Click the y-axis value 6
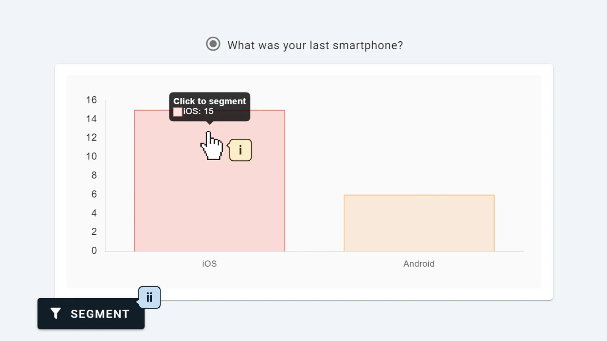 [x=94, y=194]
